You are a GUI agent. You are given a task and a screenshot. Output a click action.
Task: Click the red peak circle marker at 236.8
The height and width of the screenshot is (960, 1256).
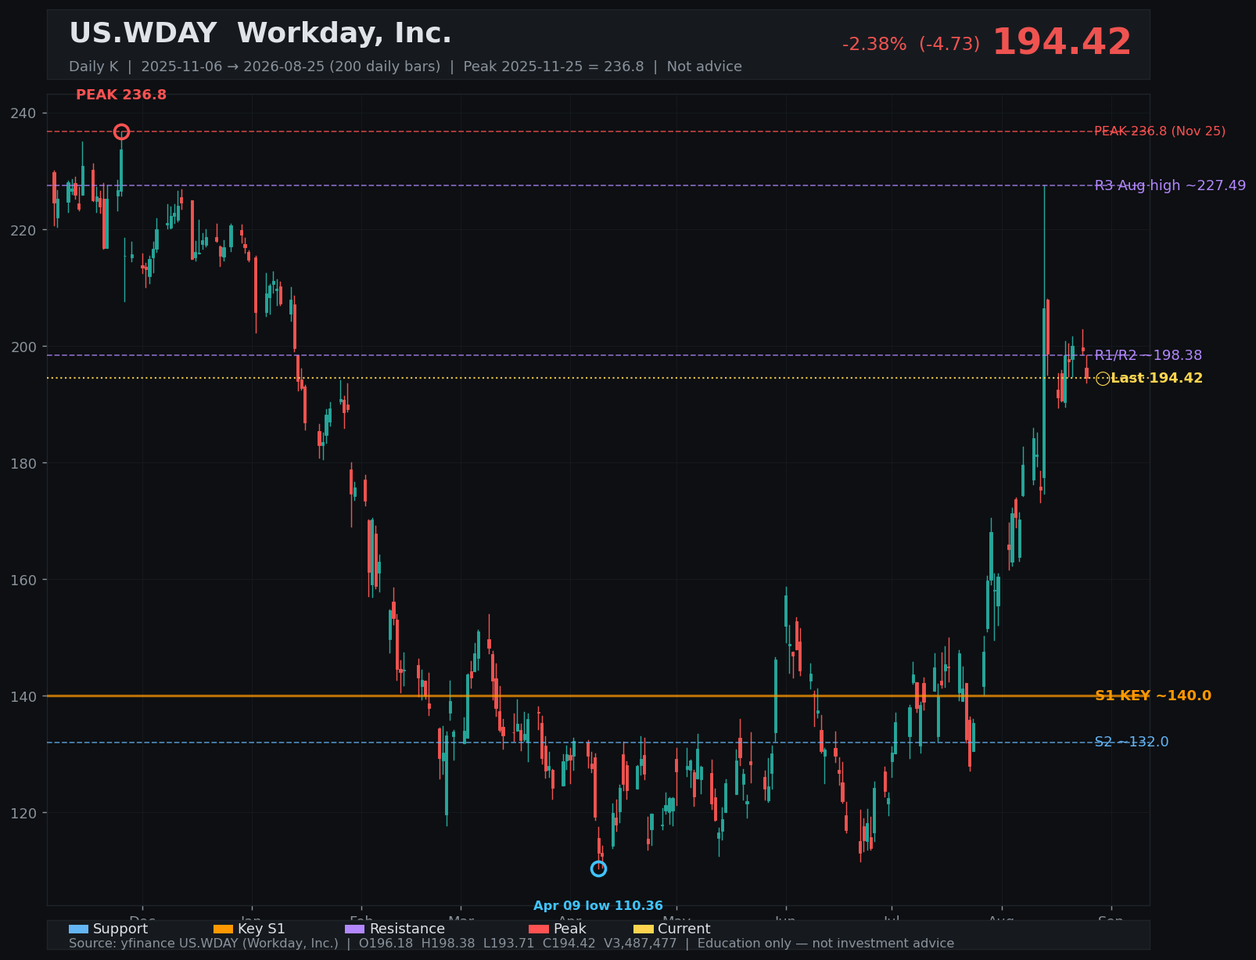[121, 131]
